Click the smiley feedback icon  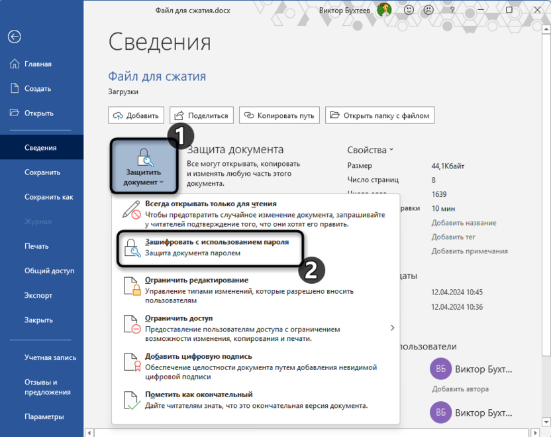coord(409,10)
